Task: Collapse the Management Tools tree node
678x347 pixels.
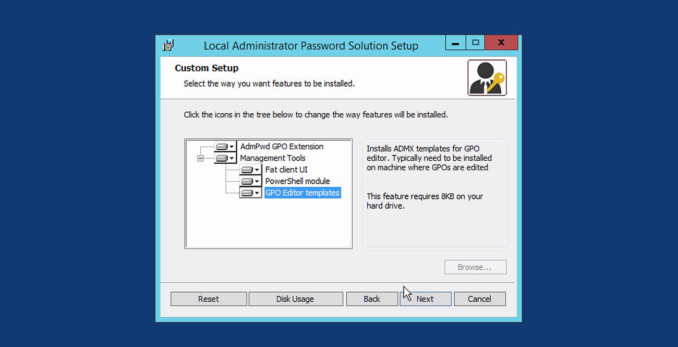Action: pos(200,158)
